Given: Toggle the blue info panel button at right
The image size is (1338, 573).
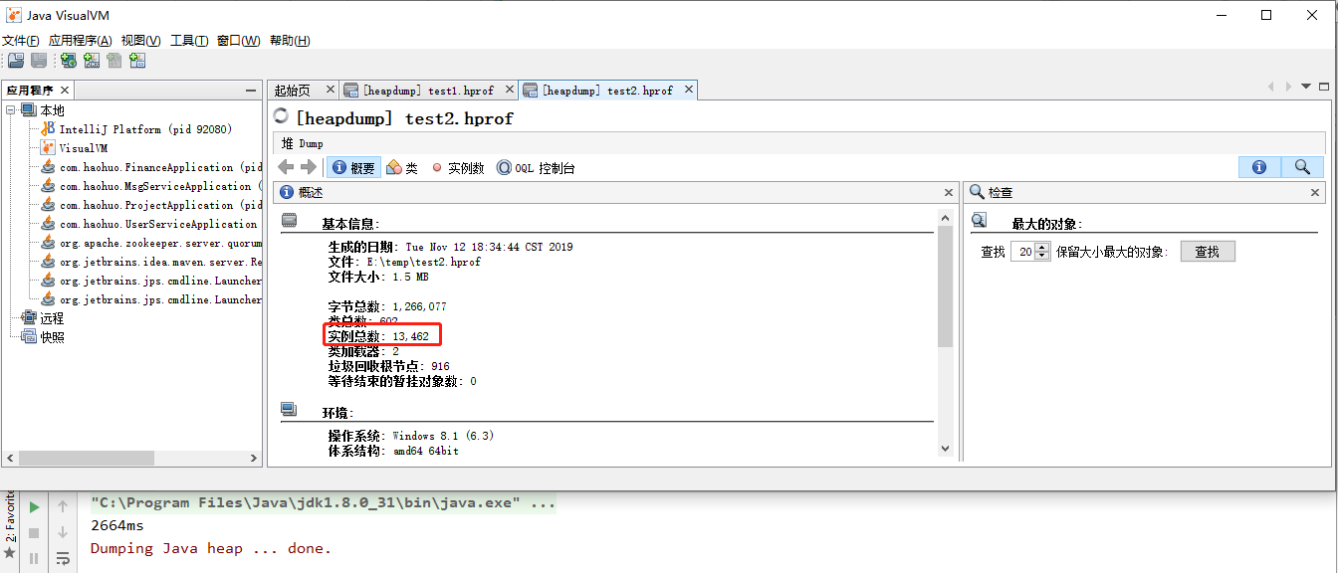Looking at the screenshot, I should (1259, 167).
